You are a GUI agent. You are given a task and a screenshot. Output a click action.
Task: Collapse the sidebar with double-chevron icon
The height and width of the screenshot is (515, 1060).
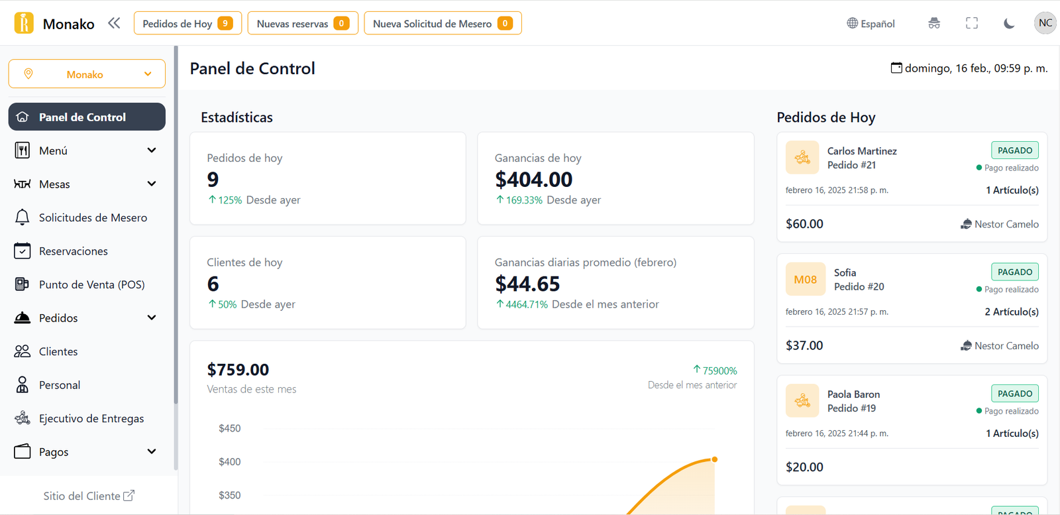pyautogui.click(x=114, y=23)
